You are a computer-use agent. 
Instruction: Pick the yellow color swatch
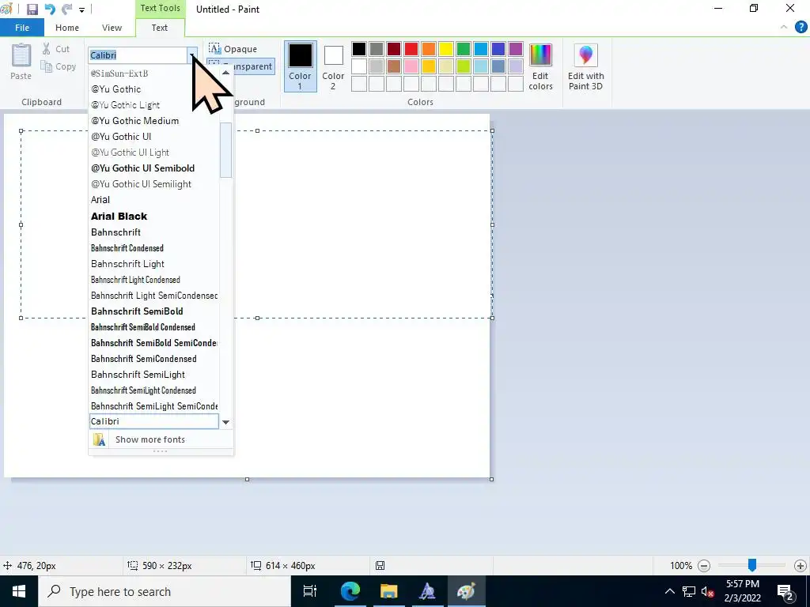coord(446,49)
